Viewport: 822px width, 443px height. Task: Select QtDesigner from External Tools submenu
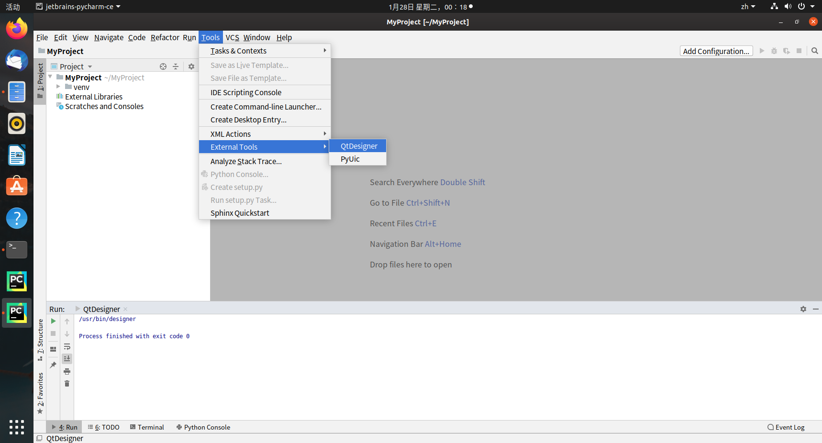(358, 146)
